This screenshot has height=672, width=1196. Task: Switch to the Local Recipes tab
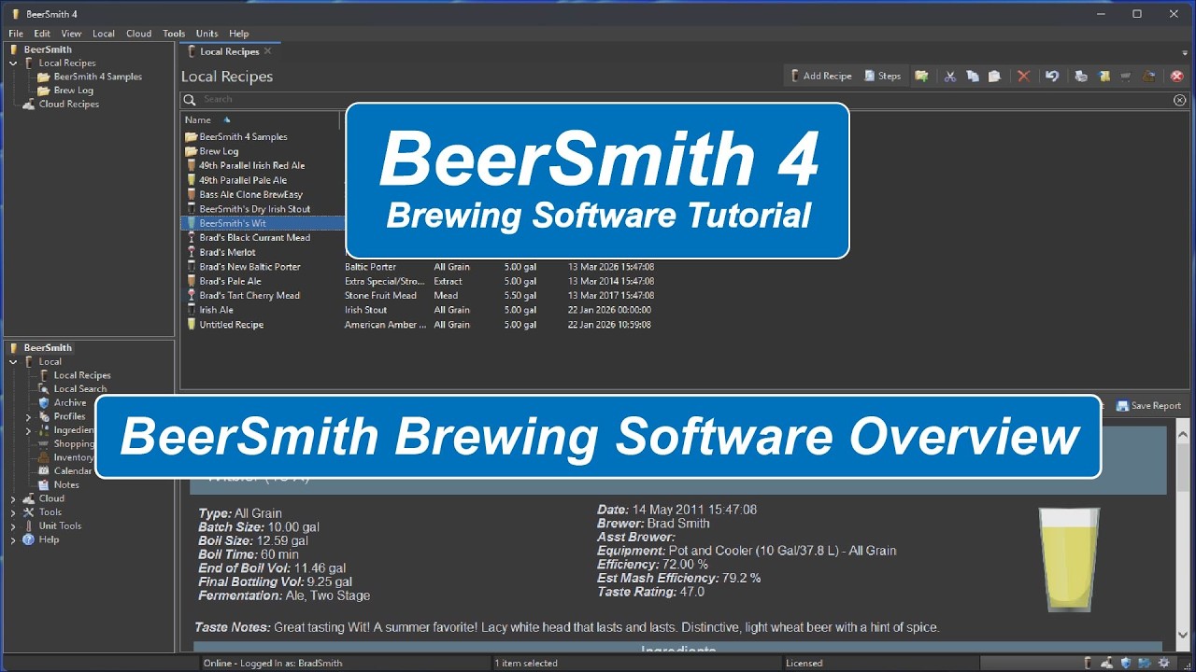[x=230, y=51]
